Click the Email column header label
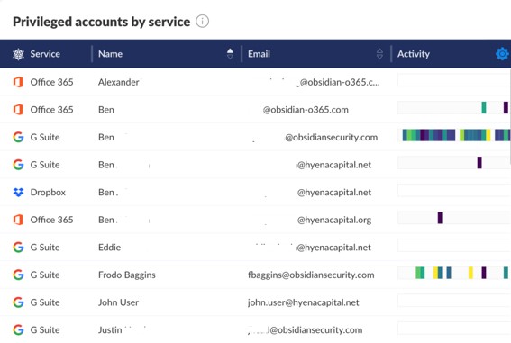The height and width of the screenshot is (343, 511). click(259, 54)
